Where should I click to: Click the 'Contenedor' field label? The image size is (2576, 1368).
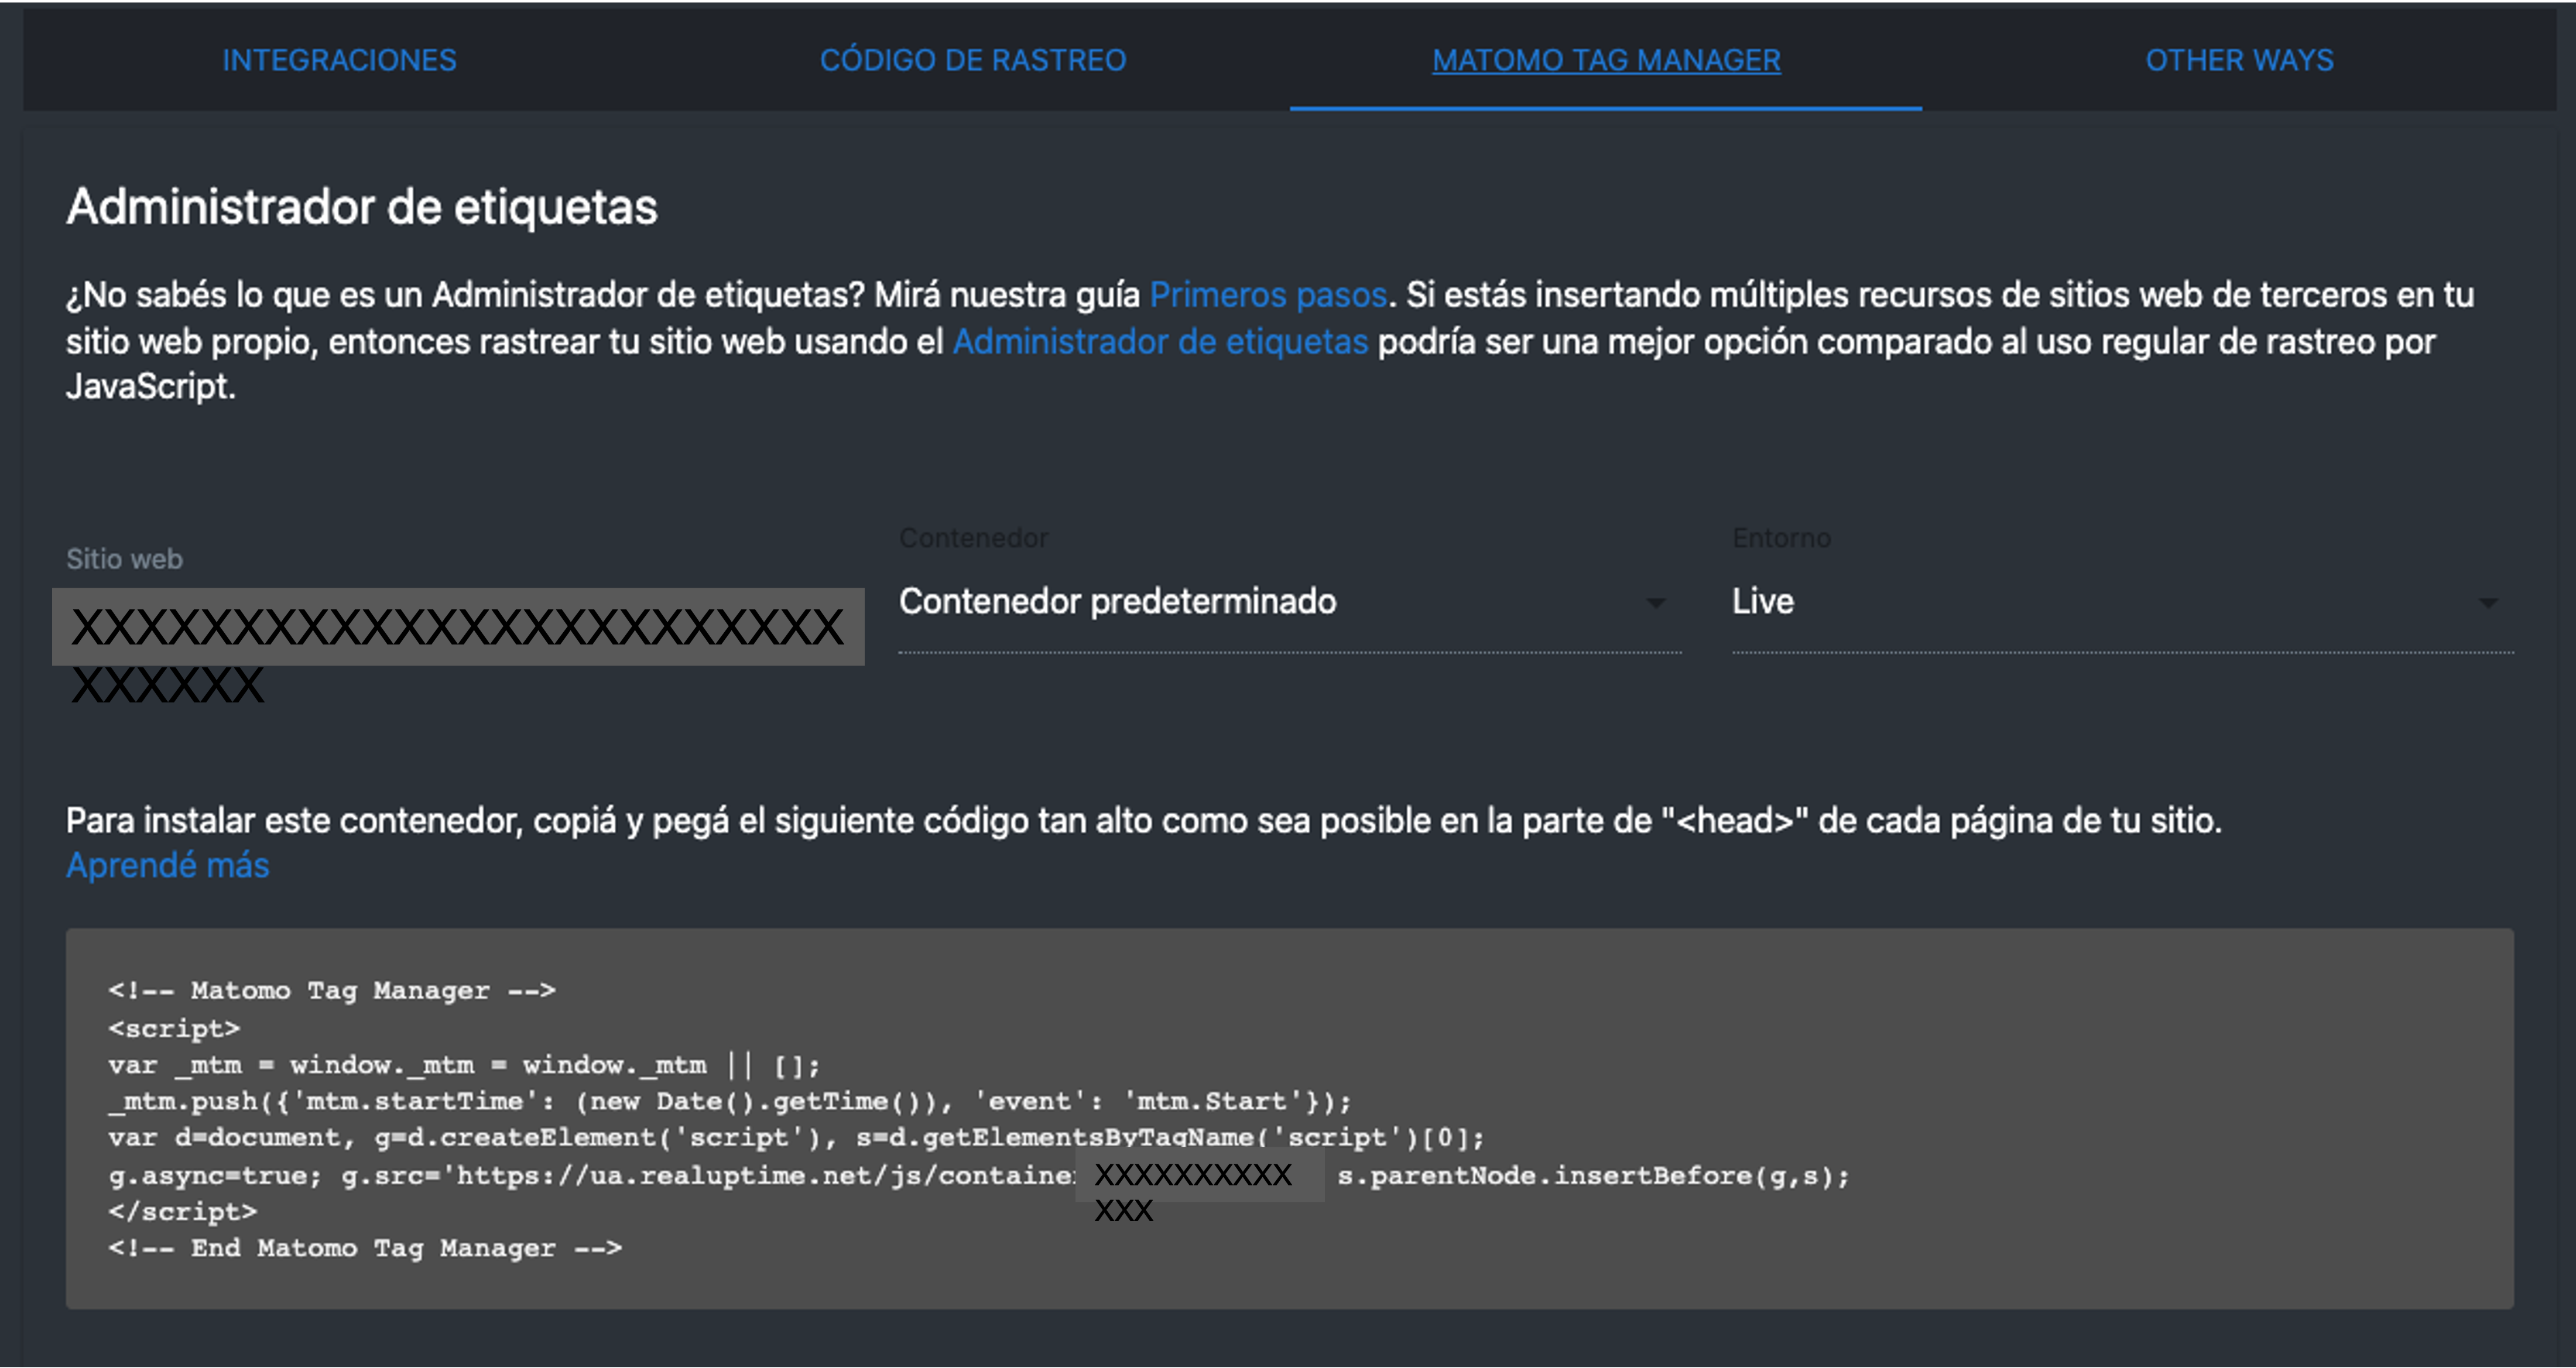point(973,538)
